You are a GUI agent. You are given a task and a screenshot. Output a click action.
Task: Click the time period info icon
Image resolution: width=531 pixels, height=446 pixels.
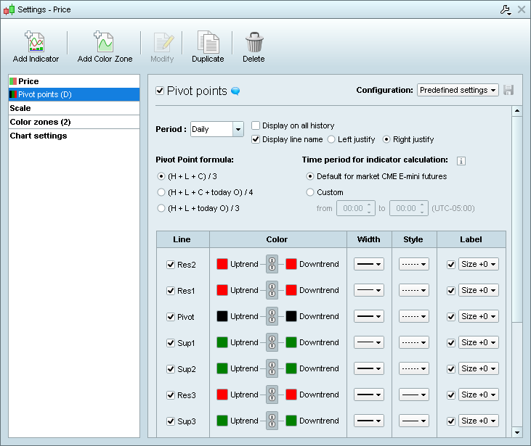tap(461, 161)
